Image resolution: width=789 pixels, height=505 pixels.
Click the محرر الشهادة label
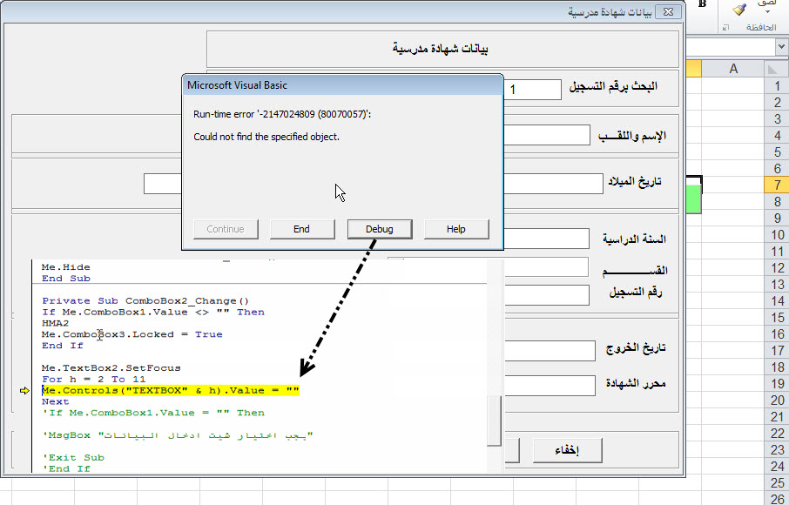636,383
